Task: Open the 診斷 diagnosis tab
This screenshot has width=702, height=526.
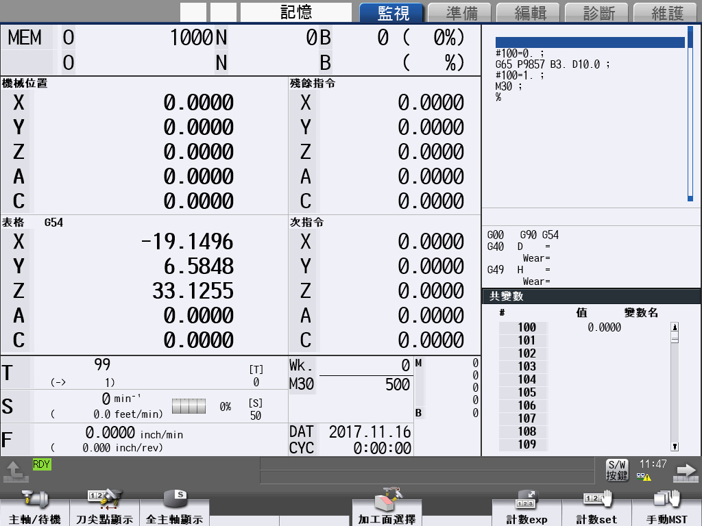Action: (x=598, y=12)
